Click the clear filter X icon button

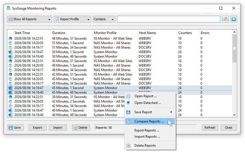pyautogui.click(x=234, y=19)
